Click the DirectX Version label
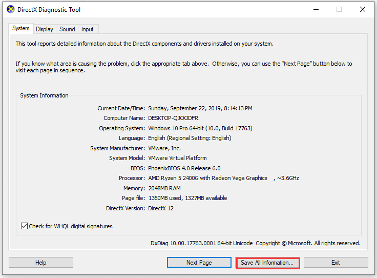The height and width of the screenshot is (278, 377). pyautogui.click(x=125, y=208)
